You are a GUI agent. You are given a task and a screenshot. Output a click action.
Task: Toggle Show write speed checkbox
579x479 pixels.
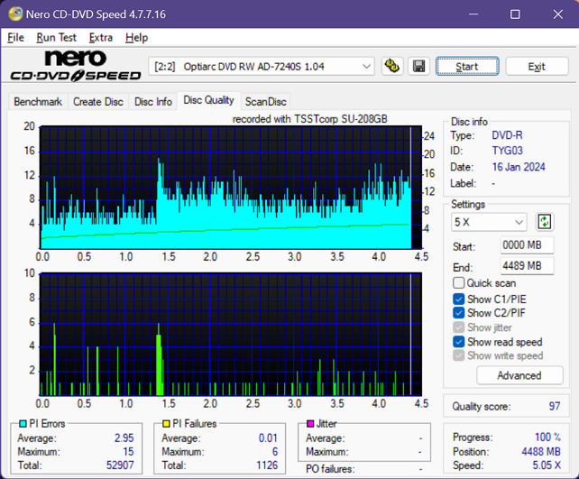point(459,355)
